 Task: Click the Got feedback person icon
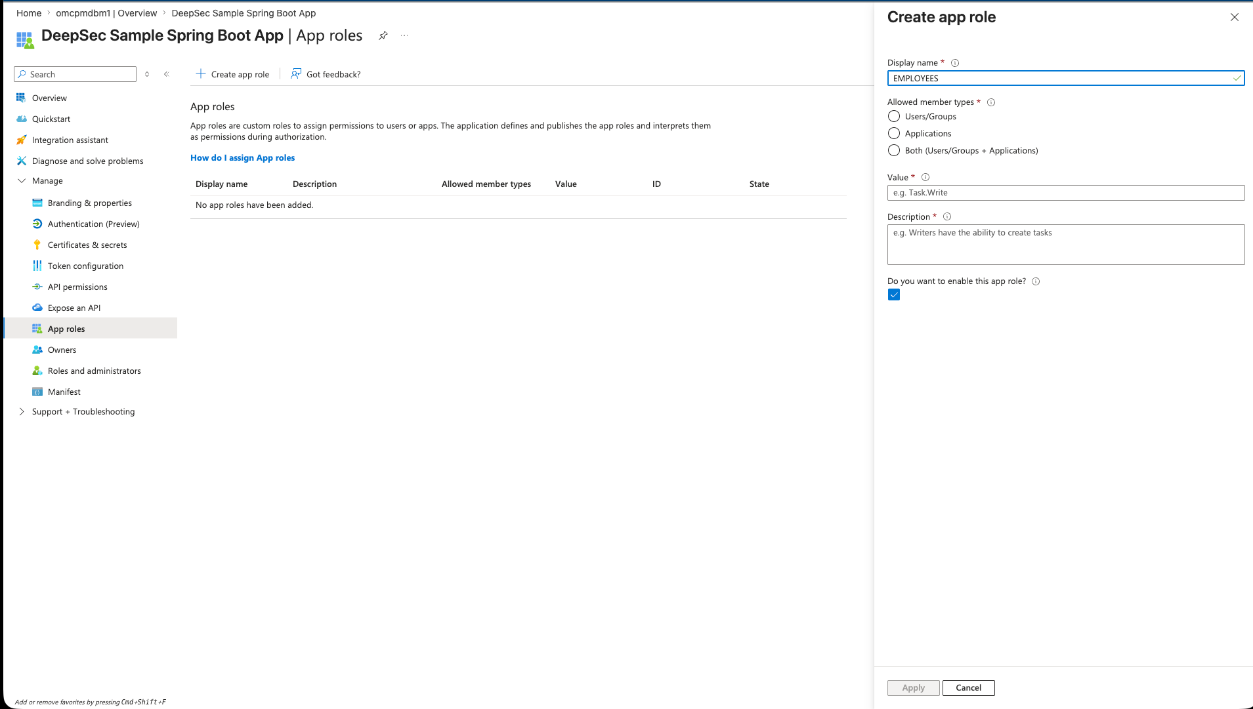tap(296, 73)
